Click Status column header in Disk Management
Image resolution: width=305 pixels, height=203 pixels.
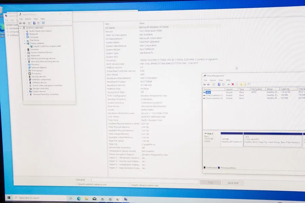pos(273,89)
